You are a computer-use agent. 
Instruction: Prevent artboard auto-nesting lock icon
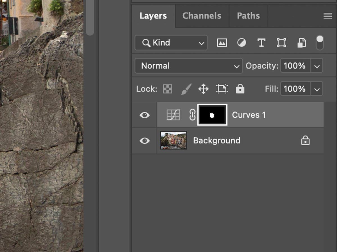(222, 89)
